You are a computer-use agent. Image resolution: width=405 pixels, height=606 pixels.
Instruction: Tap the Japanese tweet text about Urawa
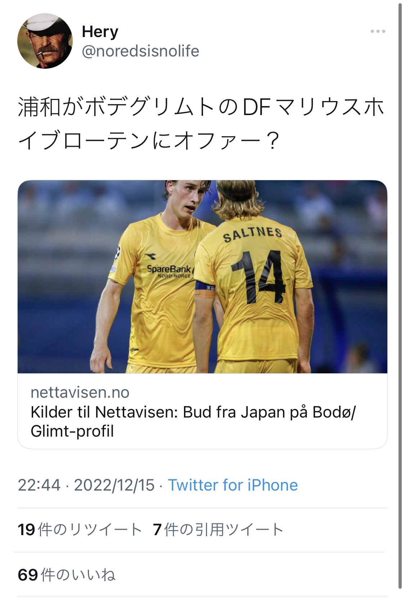click(x=201, y=123)
